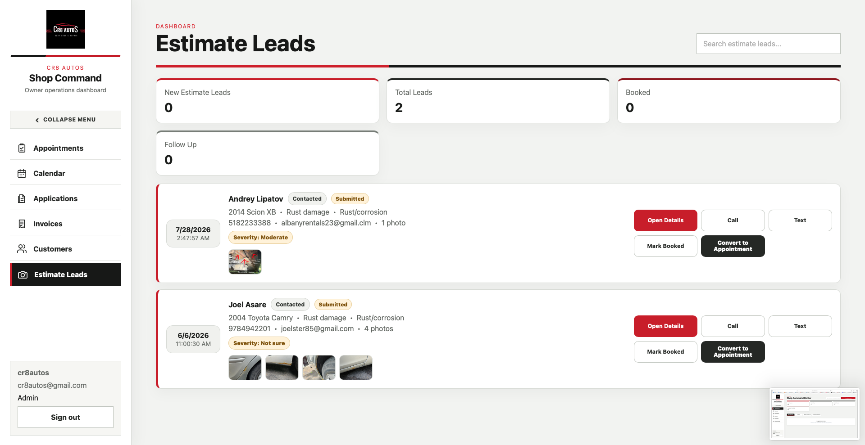Open Details for Andrey Lipatov lead

coord(665,220)
